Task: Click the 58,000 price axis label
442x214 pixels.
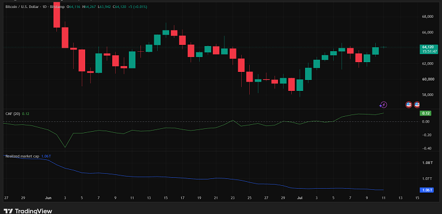Action: click(x=428, y=95)
